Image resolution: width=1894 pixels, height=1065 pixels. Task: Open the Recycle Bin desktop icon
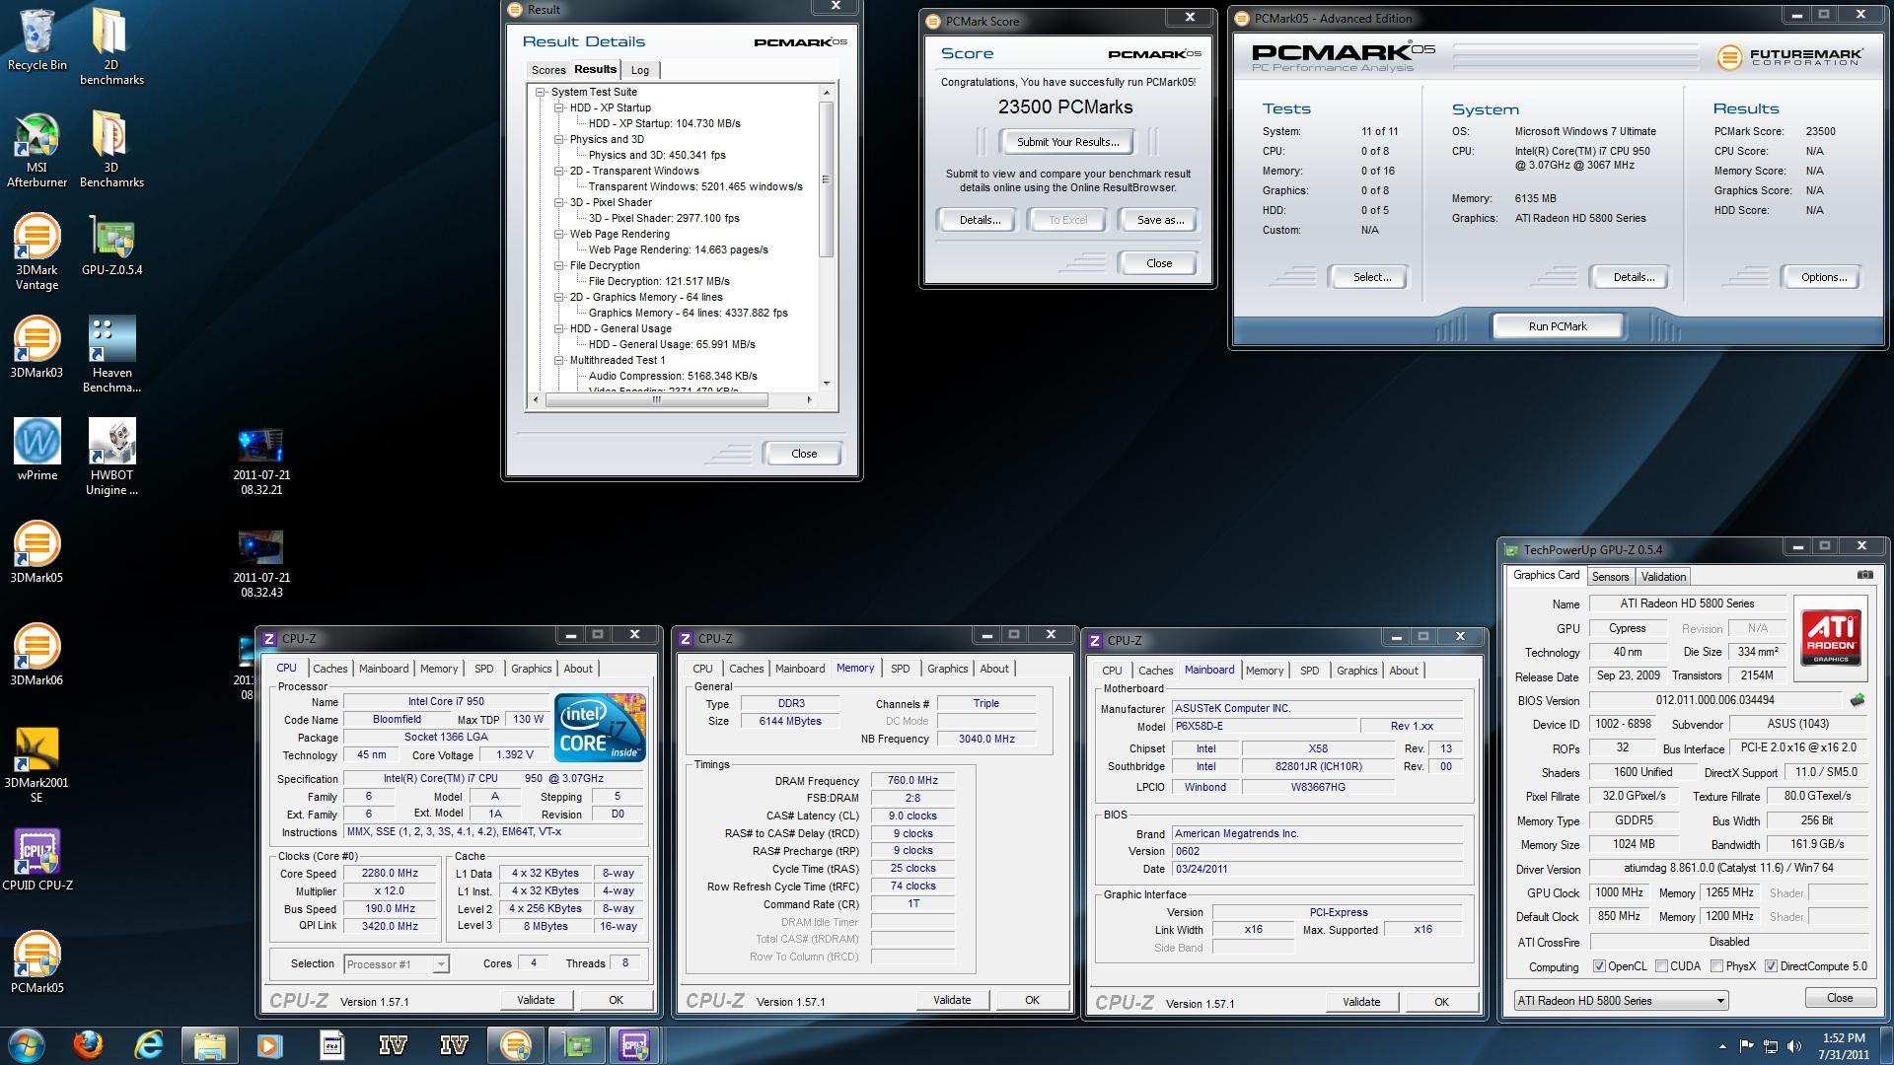(36, 39)
